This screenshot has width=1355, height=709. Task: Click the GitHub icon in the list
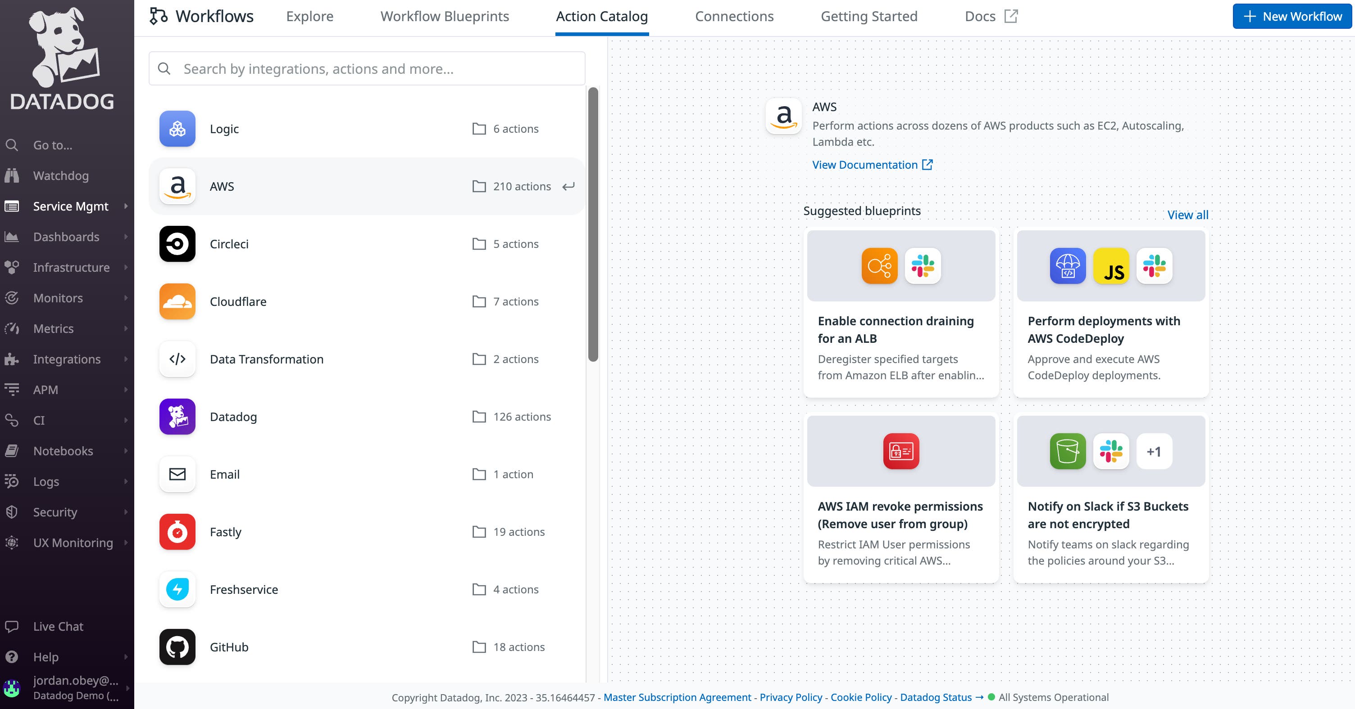177,647
